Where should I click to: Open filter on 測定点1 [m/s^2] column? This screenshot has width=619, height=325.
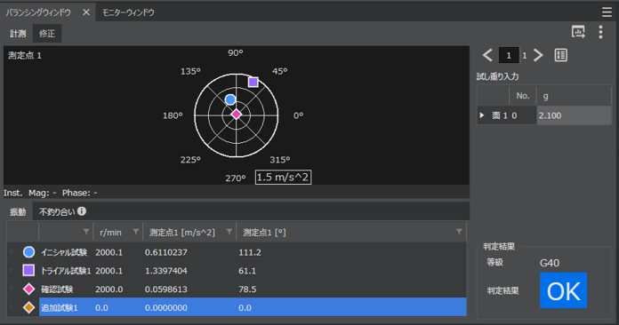229,232
